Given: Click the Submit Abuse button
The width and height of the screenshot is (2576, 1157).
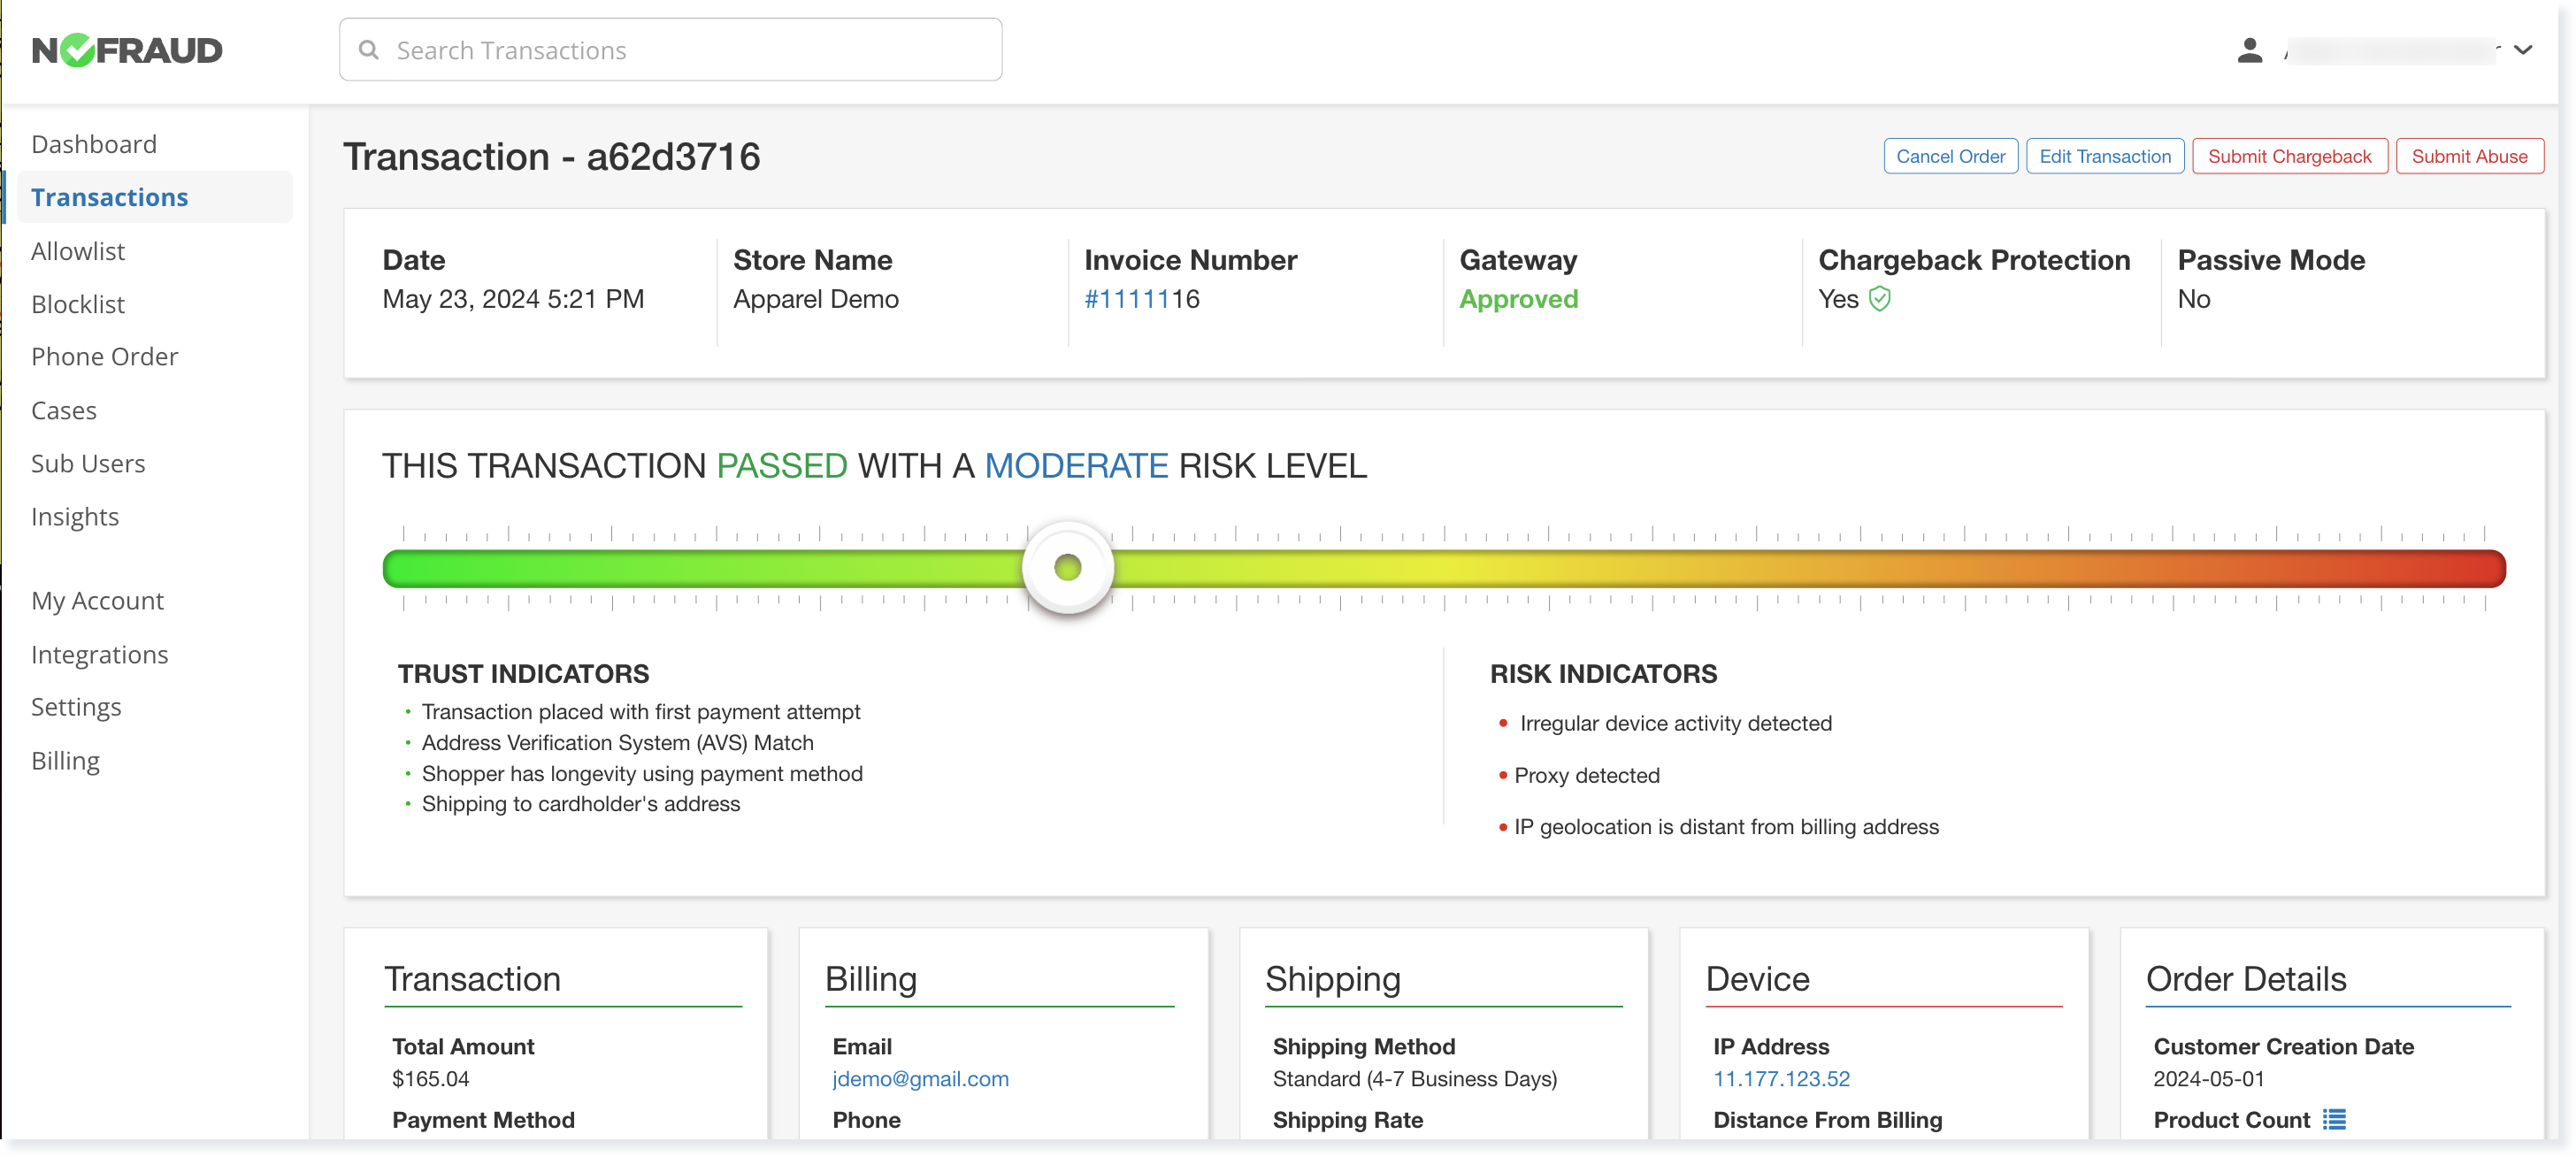Looking at the screenshot, I should [2469, 156].
